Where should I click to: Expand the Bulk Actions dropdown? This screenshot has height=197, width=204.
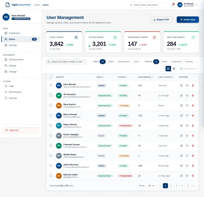[189, 69]
